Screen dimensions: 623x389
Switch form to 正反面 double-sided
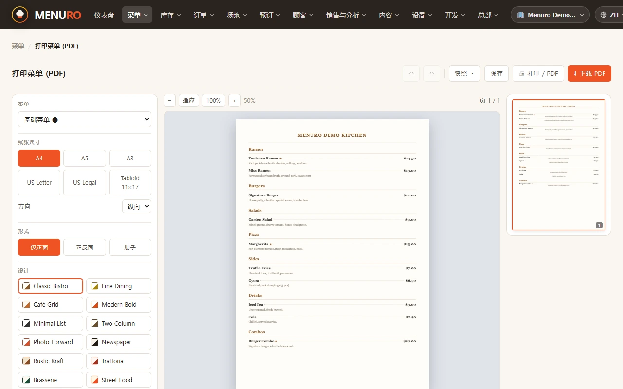point(85,247)
